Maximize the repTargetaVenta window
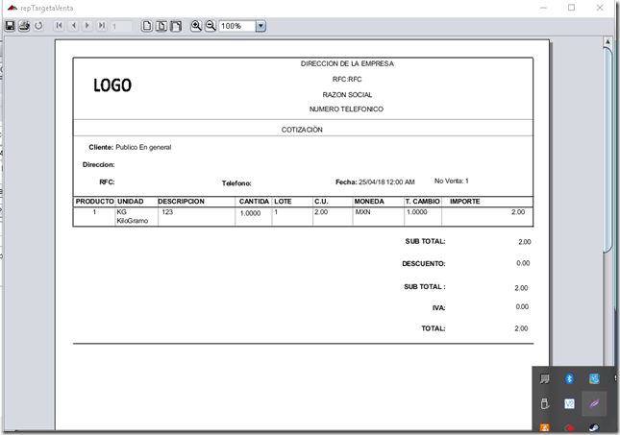This screenshot has height=435, width=620. pyautogui.click(x=571, y=8)
